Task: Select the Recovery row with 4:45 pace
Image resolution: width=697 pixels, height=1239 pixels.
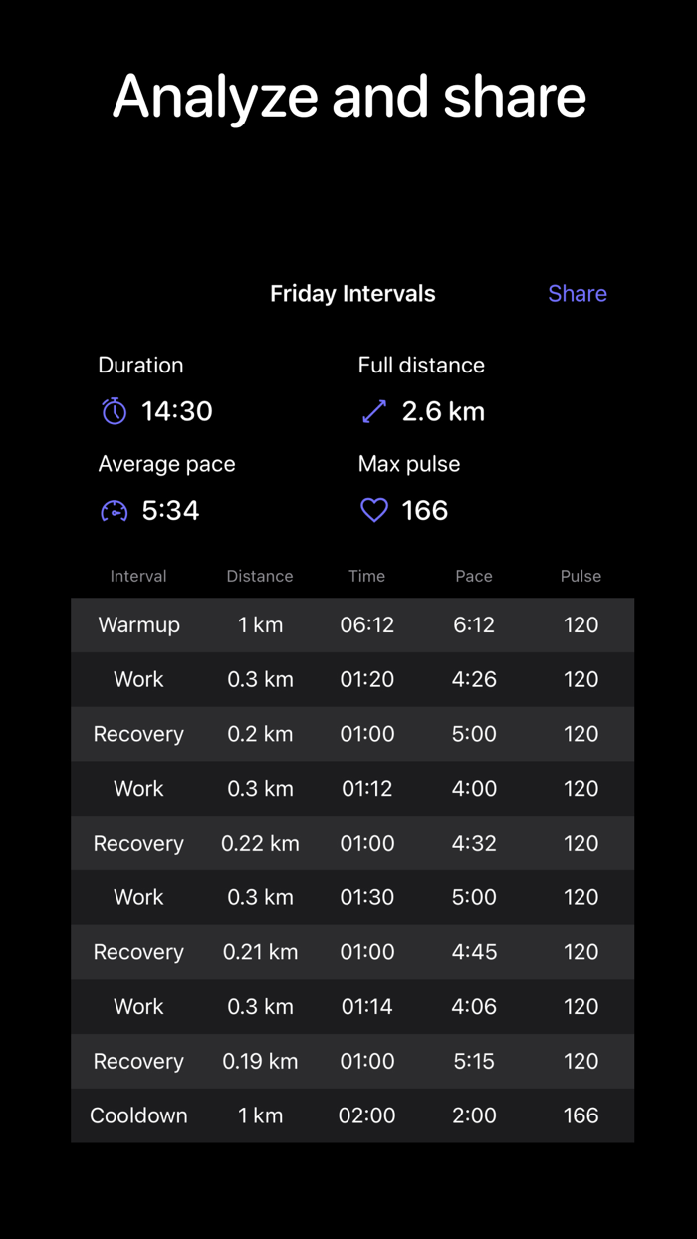Action: (x=352, y=952)
